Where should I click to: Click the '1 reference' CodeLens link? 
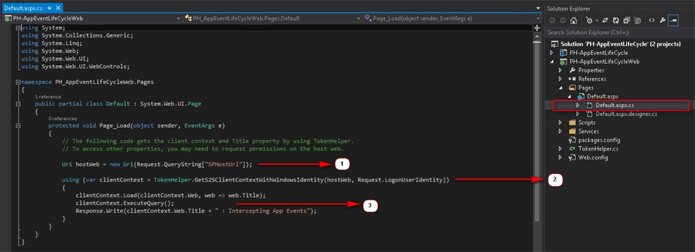48,96
